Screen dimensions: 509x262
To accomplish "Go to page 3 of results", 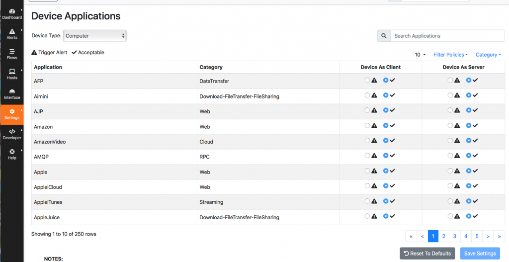I will click(x=455, y=236).
